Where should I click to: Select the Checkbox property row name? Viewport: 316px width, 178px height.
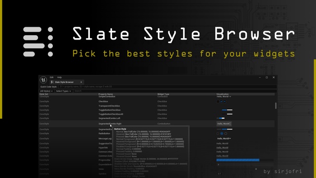click(103, 101)
